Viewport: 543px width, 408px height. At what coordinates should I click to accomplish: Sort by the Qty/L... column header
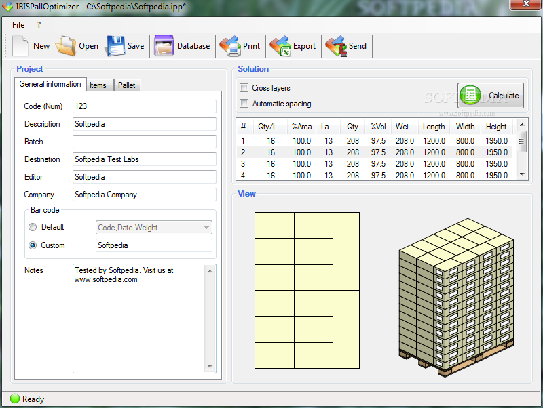pos(270,127)
